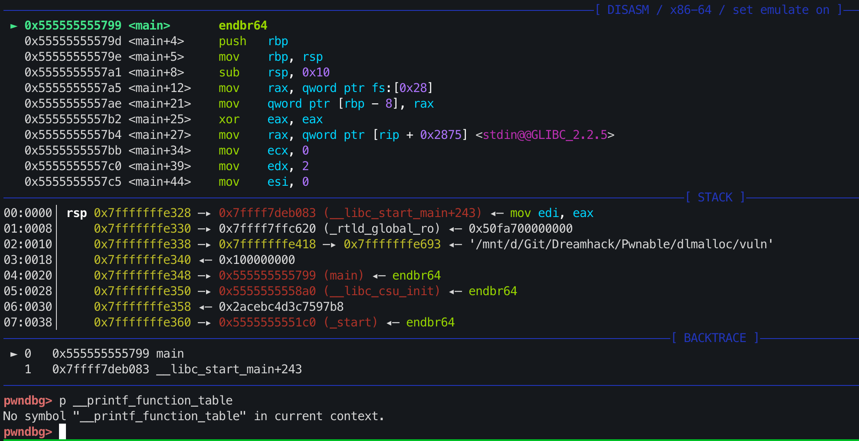Click the '<main+21>' offset label
The height and width of the screenshot is (441, 859).
pos(160,104)
